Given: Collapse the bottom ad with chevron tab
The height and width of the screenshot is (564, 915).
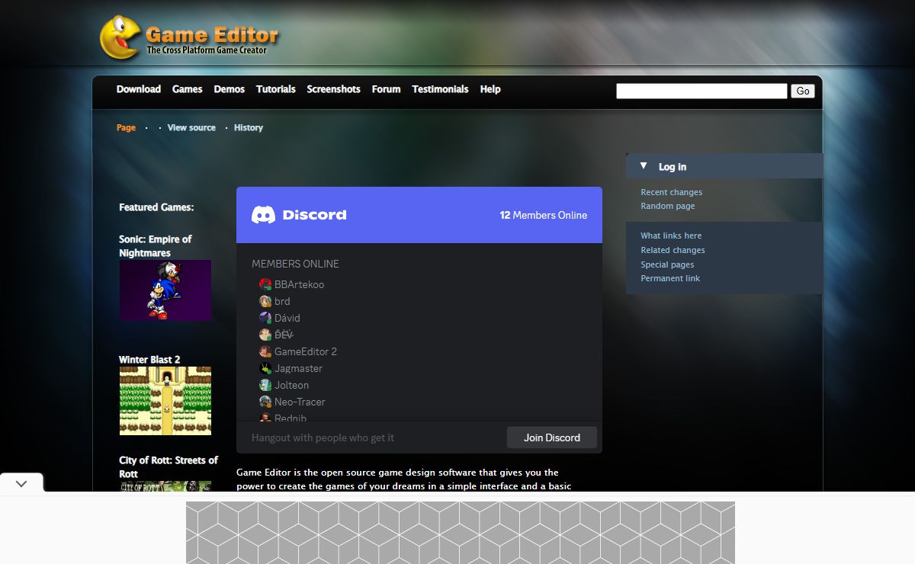Looking at the screenshot, I should 21,483.
